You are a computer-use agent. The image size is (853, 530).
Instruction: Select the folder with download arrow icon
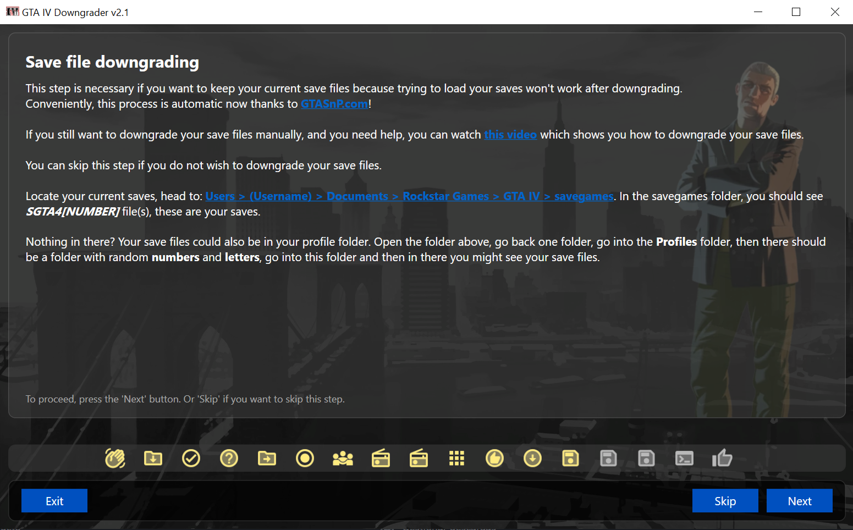point(153,458)
